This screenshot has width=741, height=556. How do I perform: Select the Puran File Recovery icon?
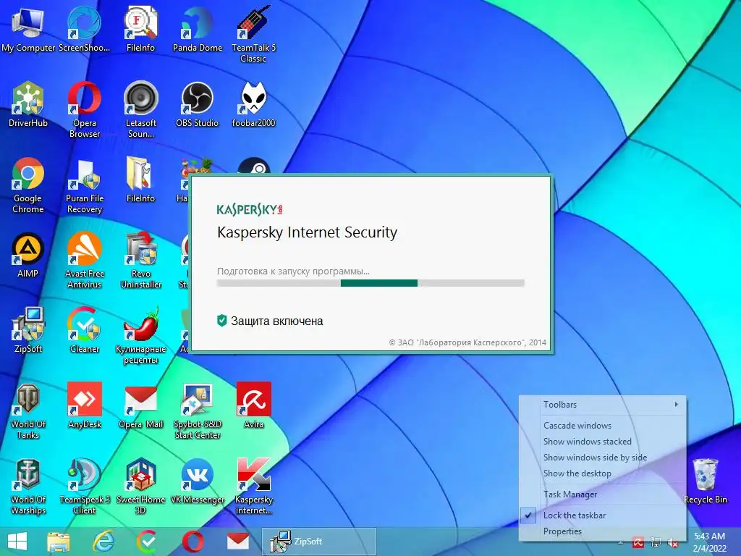pos(84,185)
